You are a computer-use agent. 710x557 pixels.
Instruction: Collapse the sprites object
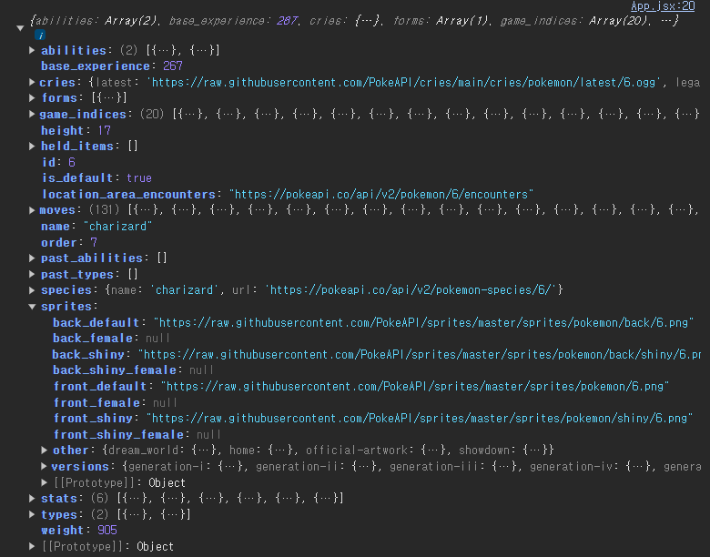[x=32, y=307]
